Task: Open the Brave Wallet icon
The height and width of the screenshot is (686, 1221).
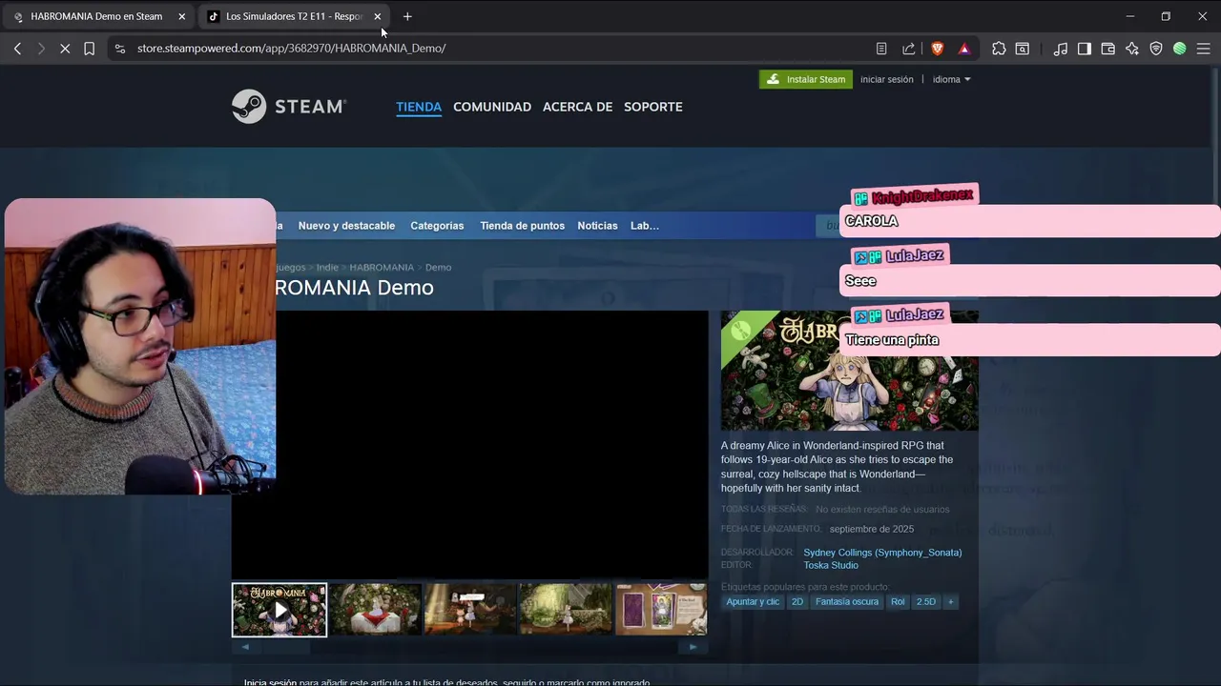Action: click(1108, 49)
